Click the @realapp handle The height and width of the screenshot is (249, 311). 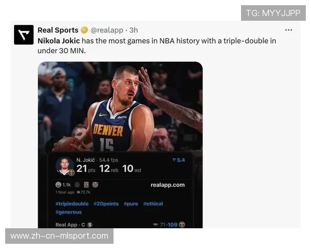pos(107,30)
